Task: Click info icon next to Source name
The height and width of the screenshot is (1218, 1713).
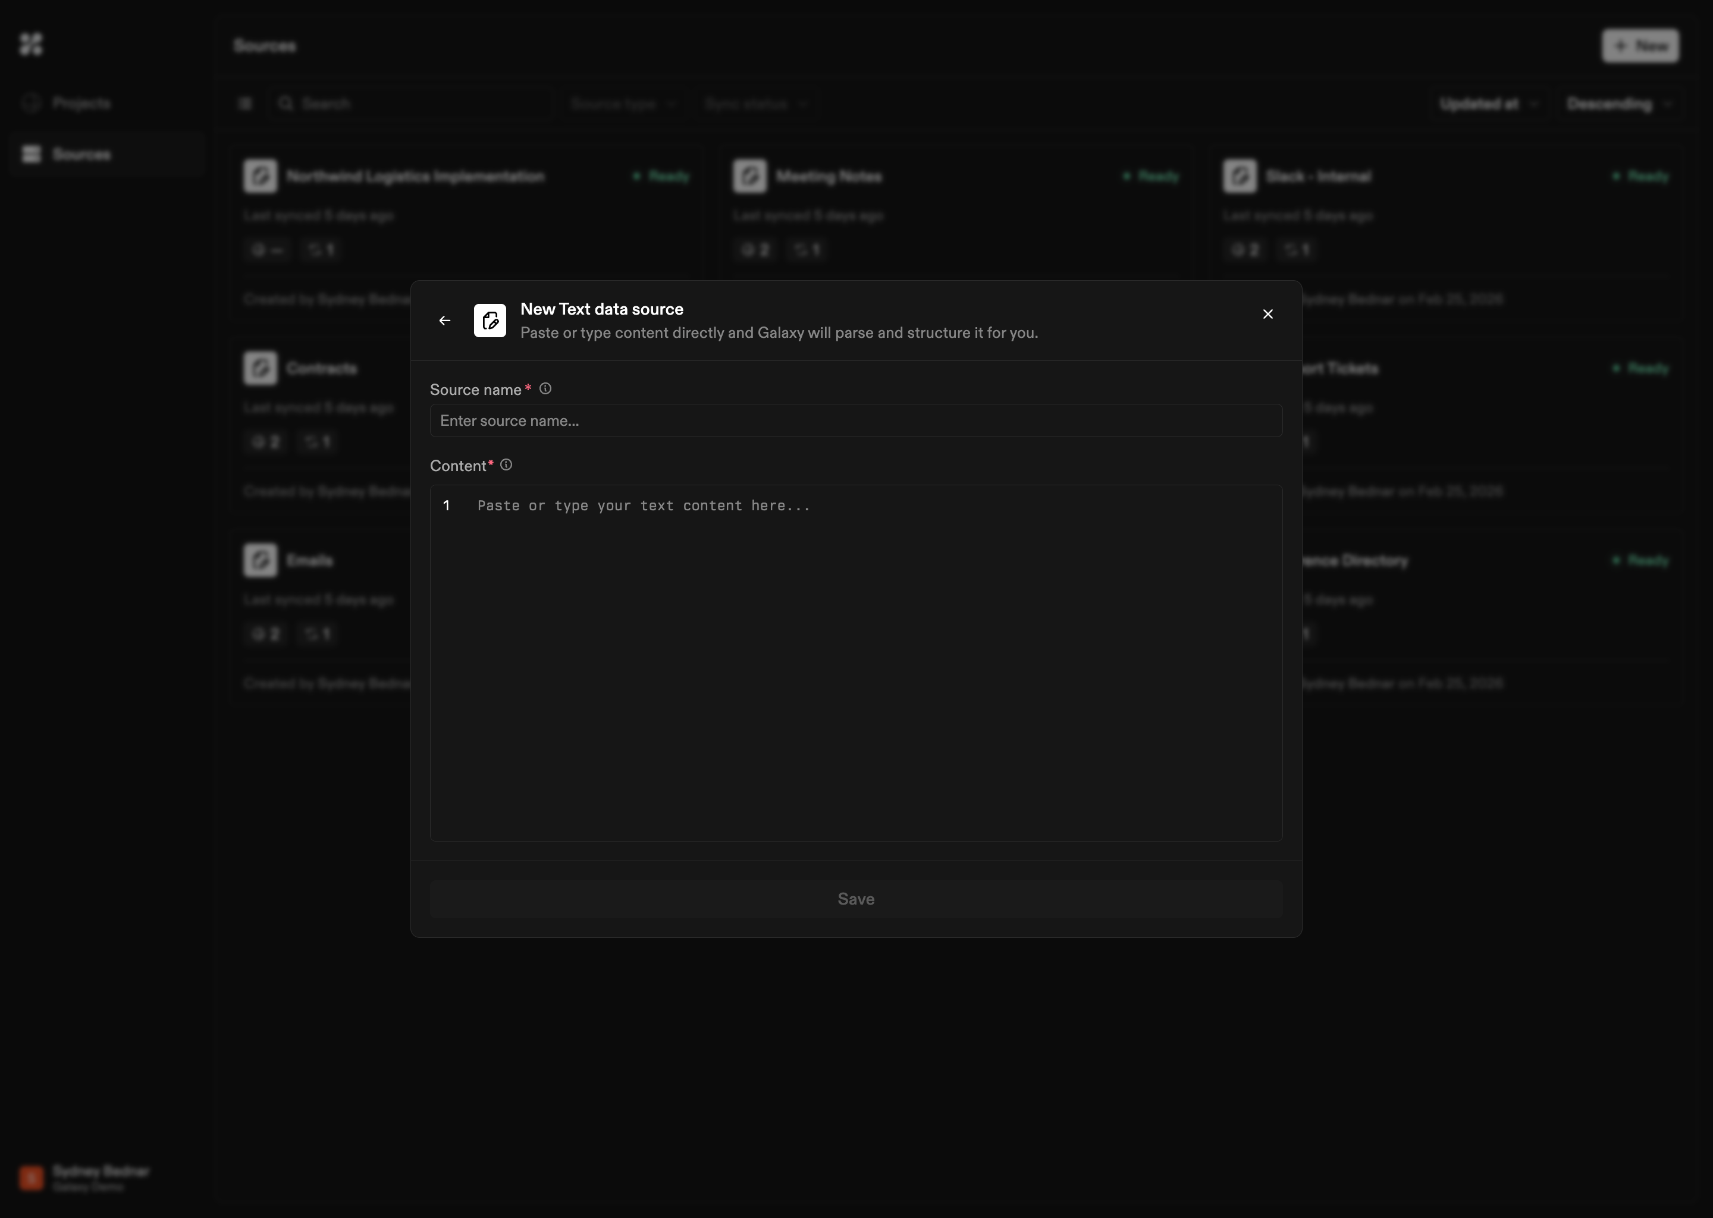Action: coord(545,388)
